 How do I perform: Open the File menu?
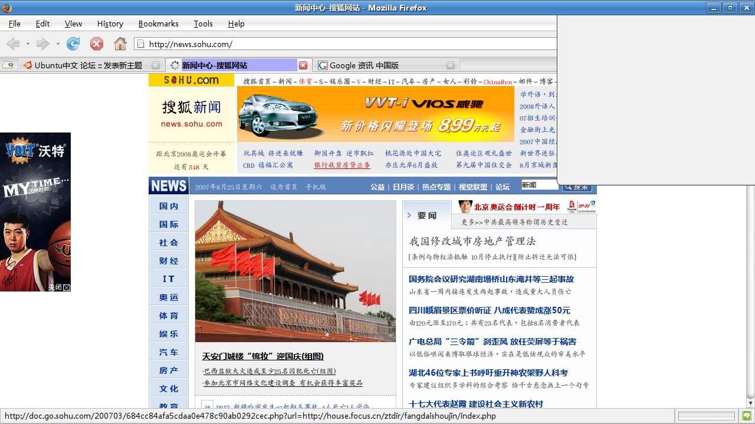[x=15, y=24]
